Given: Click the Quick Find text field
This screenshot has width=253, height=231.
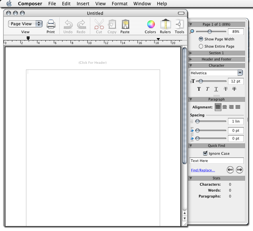Looking at the screenshot, I should click(216, 161).
